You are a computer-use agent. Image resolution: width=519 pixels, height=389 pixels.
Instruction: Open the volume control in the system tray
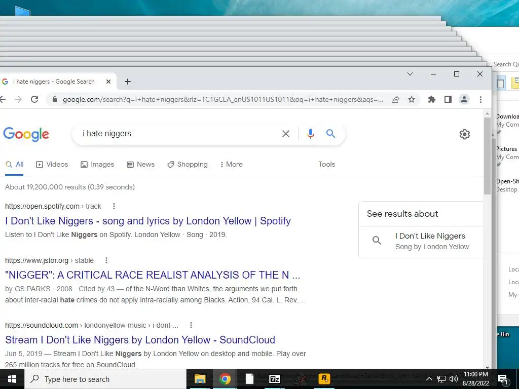pos(454,379)
